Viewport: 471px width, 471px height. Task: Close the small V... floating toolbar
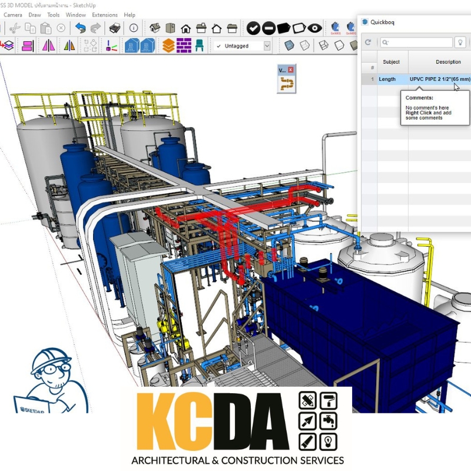(x=290, y=69)
